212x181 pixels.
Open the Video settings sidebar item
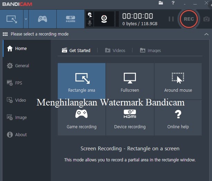tap(27, 100)
